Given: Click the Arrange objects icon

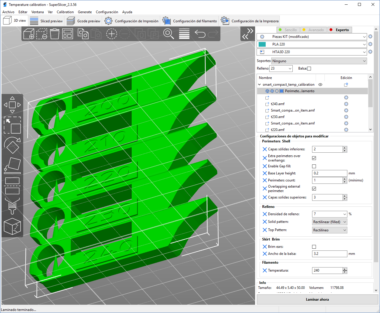Looking at the screenshot, I should point(68,34).
